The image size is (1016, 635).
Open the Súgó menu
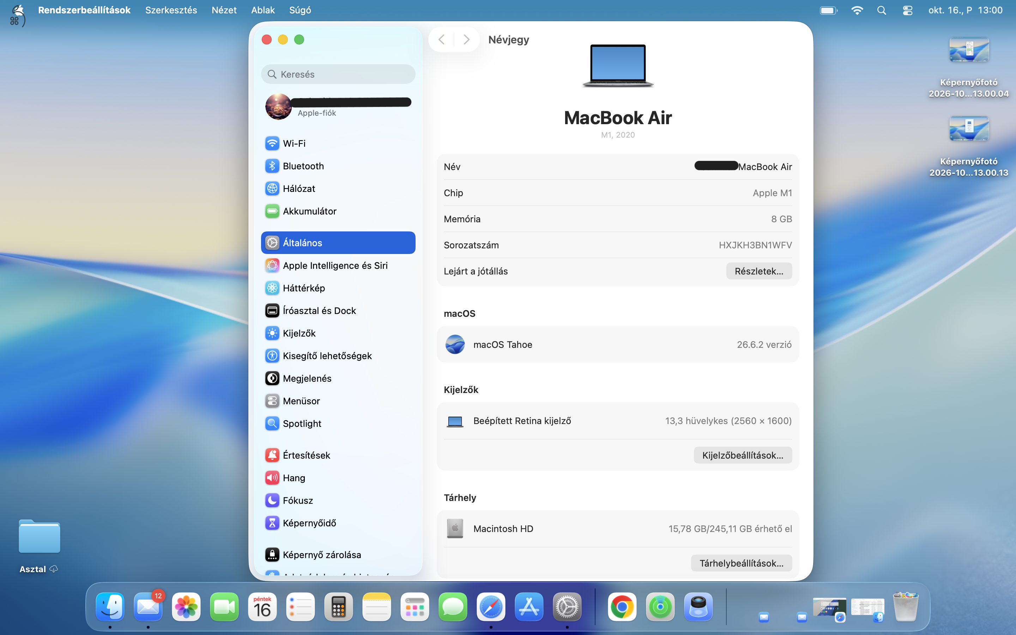300,10
